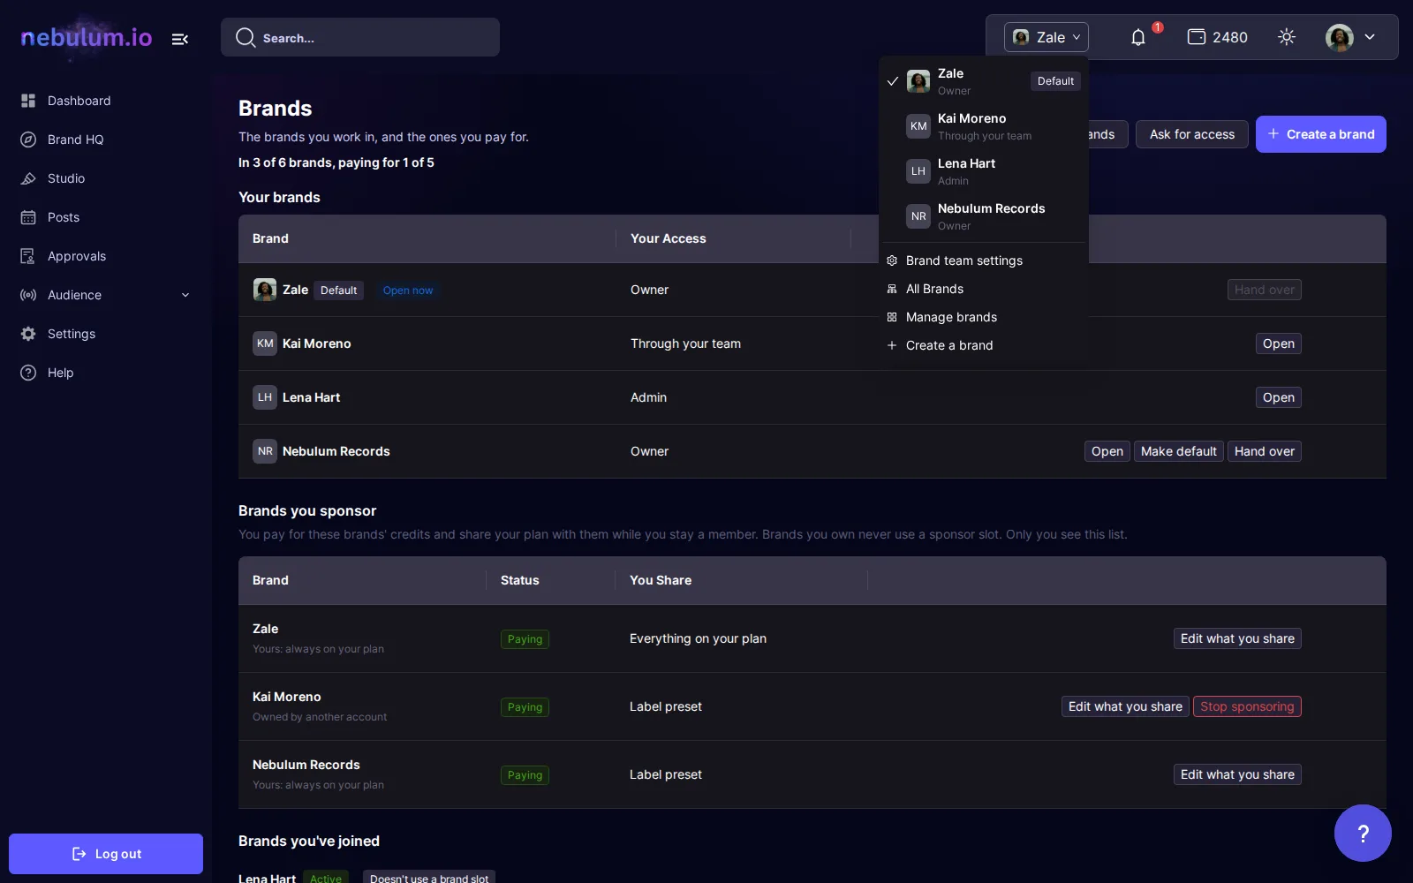Click the credits wallet icon showing 2480
This screenshot has height=883, width=1413.
(1197, 37)
